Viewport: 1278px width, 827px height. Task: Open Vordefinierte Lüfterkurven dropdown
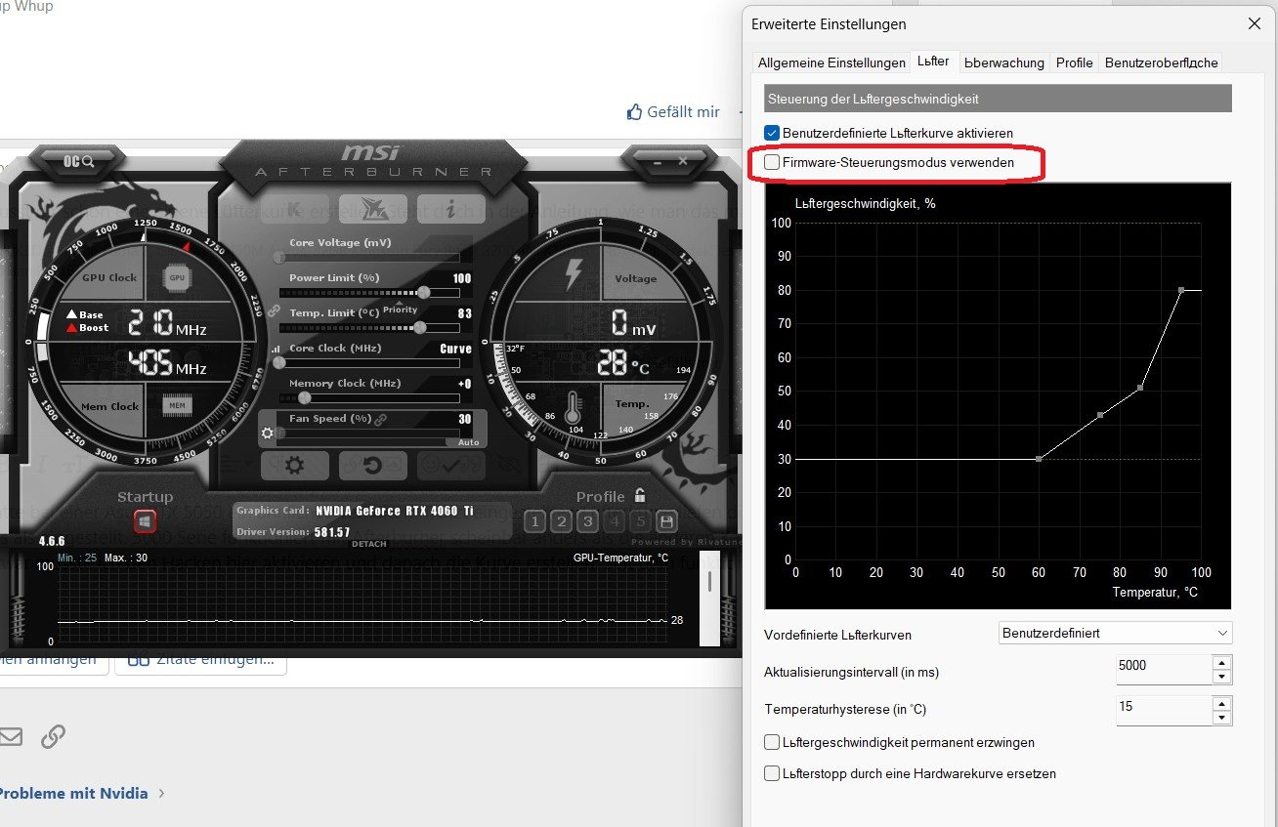(x=1116, y=633)
